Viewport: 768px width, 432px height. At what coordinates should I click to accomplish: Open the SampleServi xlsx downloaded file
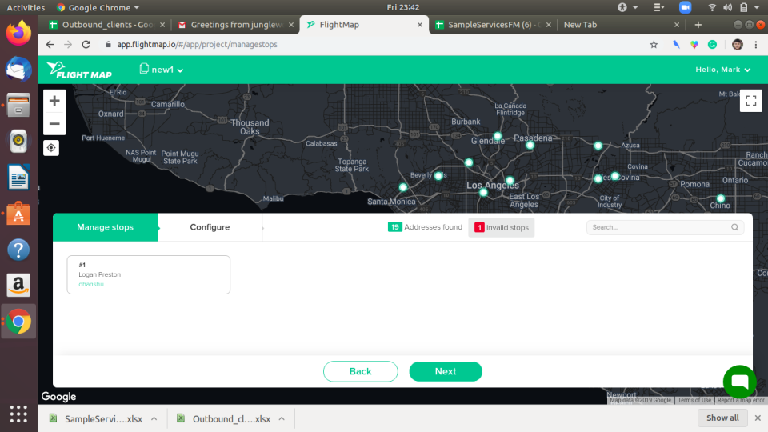97,418
